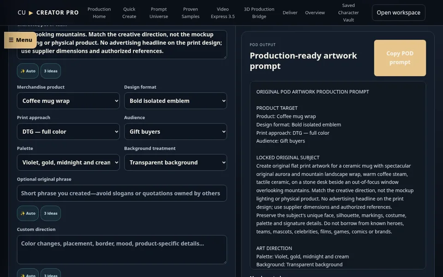Click the 'ART DIRECTION' heading in output
This screenshot has width=443, height=277.
tap(274, 248)
